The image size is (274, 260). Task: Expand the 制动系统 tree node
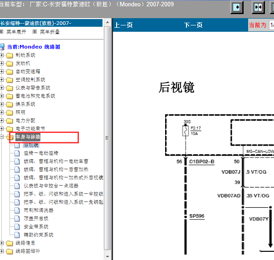point(1,55)
